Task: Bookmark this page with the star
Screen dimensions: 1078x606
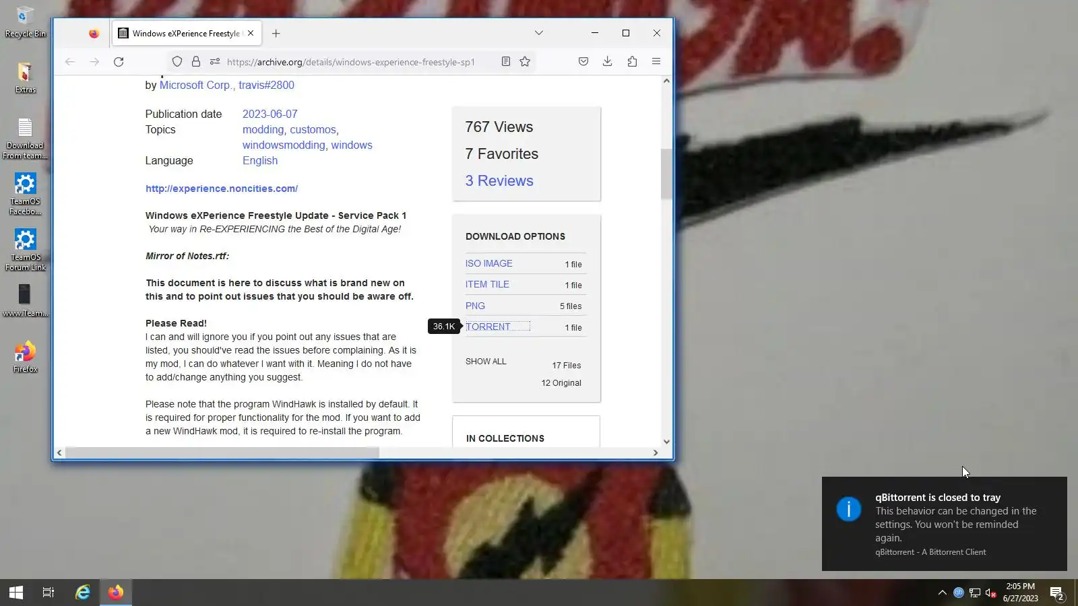Action: (x=525, y=62)
